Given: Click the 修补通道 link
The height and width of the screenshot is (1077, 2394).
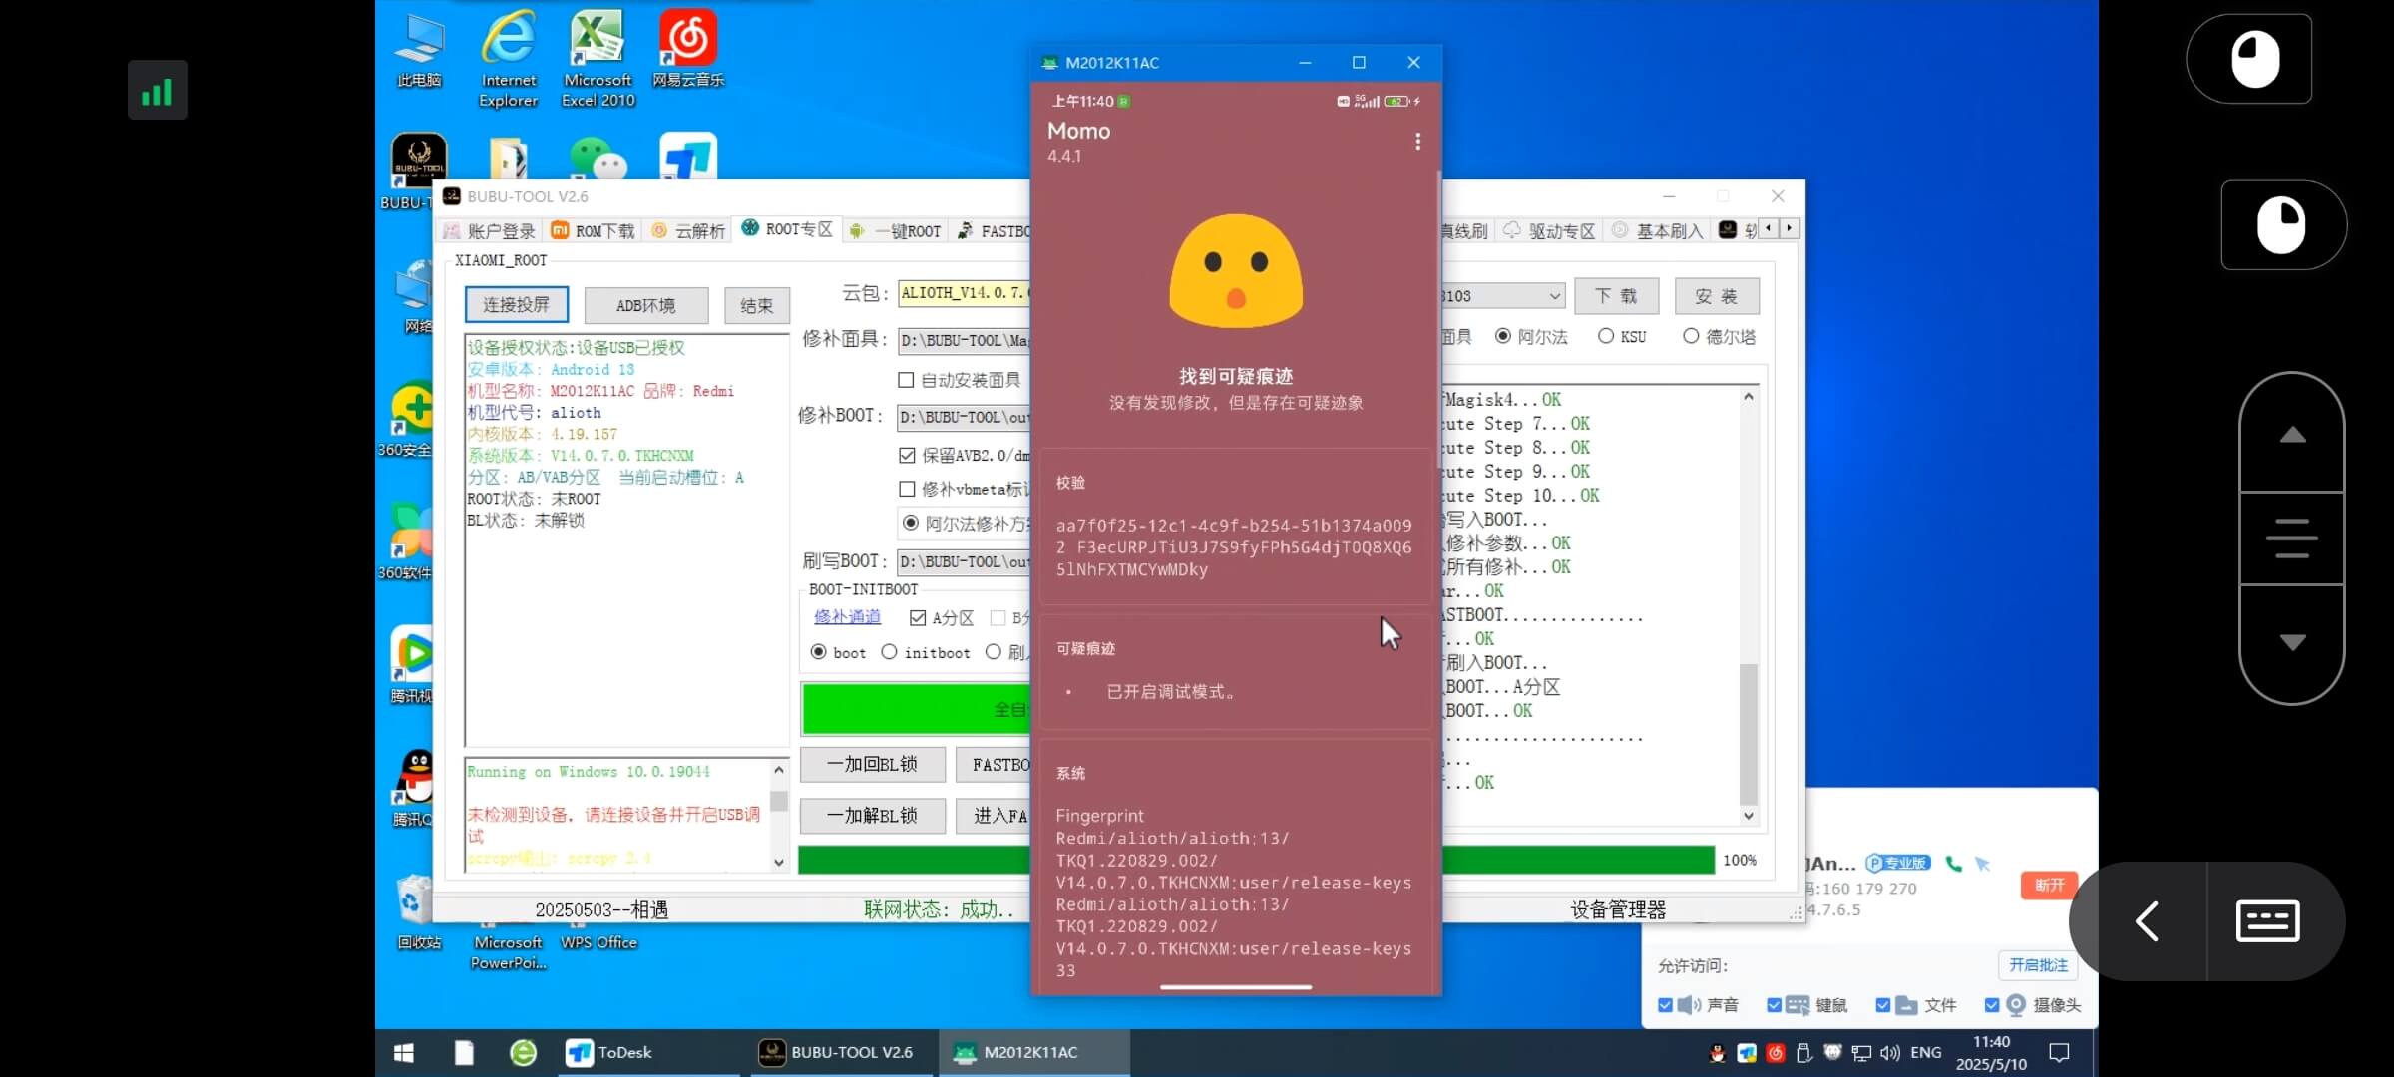Looking at the screenshot, I should point(846,616).
